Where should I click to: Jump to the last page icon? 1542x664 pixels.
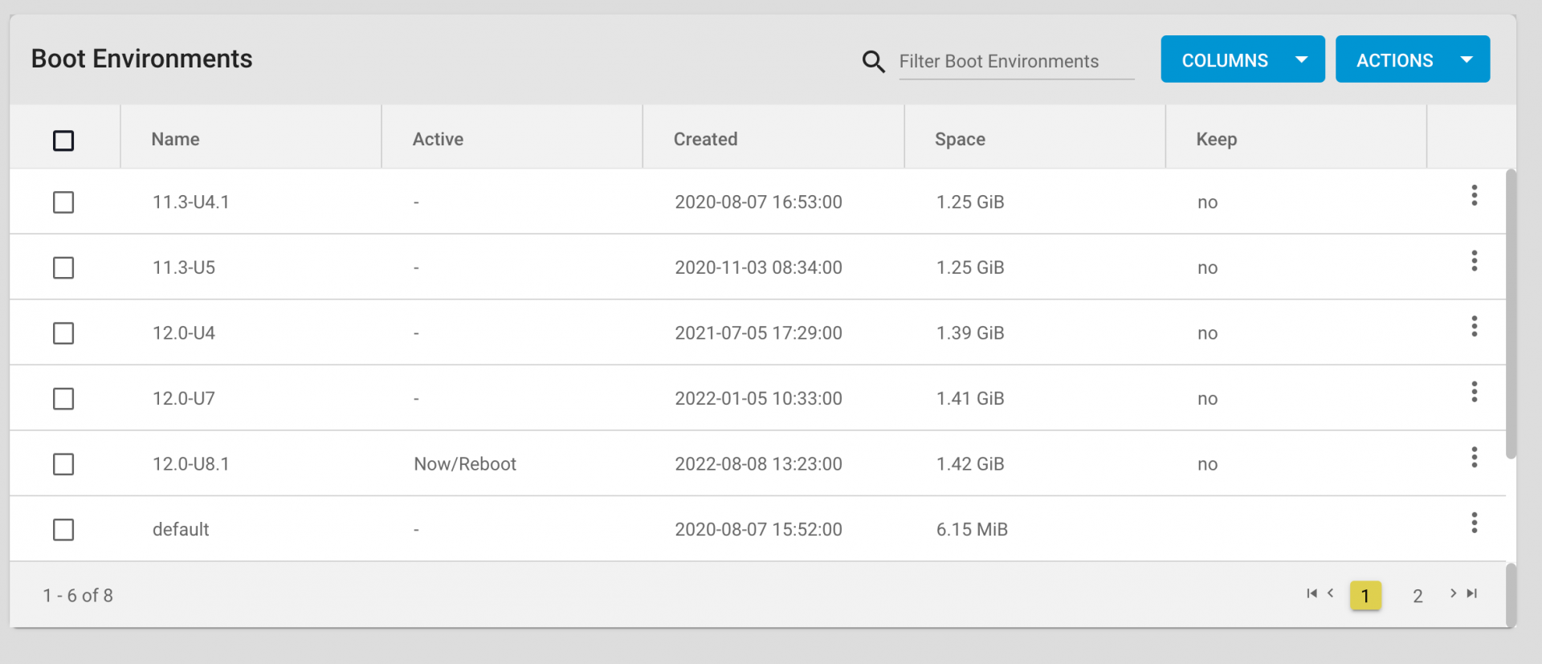1472,593
